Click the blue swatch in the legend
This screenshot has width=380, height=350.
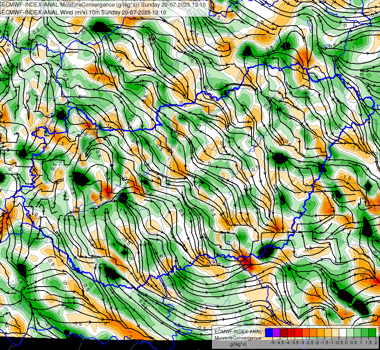pyautogui.click(x=269, y=332)
